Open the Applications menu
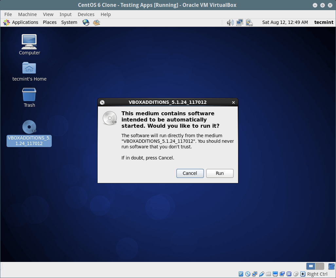Image resolution: width=336 pixels, height=278 pixels. pyautogui.click(x=21, y=22)
